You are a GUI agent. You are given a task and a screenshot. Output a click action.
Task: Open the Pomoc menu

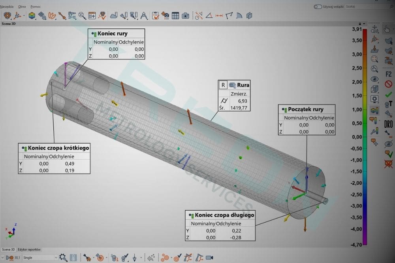tap(36, 7)
